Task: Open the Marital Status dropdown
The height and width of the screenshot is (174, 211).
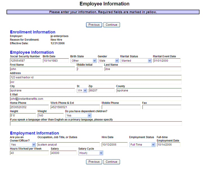Action: coord(136,60)
